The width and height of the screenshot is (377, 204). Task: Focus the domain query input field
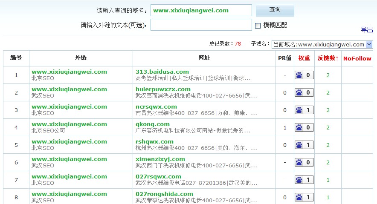(201, 10)
